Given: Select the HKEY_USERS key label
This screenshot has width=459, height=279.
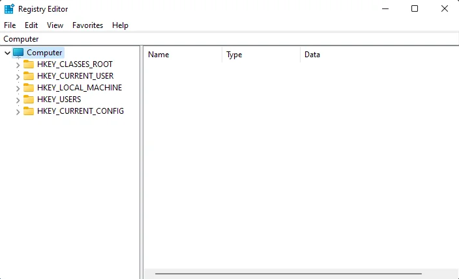Looking at the screenshot, I should pos(59,100).
